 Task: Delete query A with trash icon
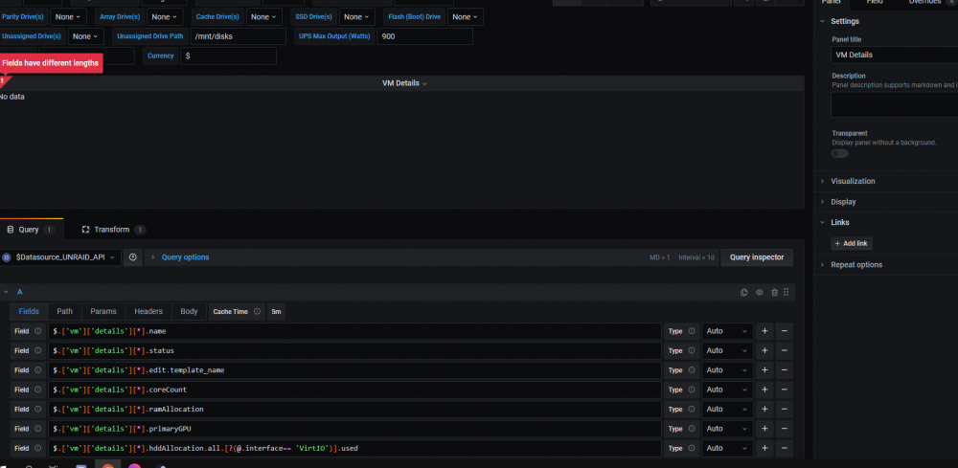click(774, 292)
